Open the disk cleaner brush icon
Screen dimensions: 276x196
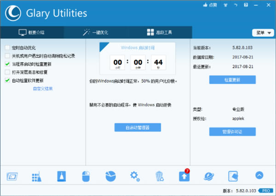click(62, 176)
